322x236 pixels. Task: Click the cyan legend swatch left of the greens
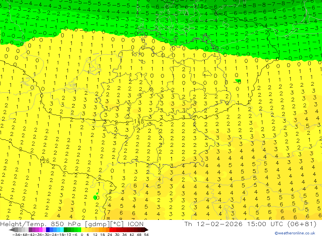(x=62, y=230)
